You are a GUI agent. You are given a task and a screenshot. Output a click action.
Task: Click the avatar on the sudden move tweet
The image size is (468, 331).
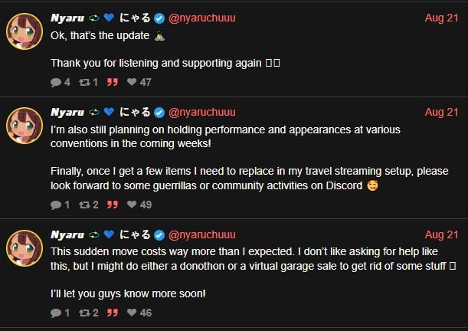click(x=25, y=247)
